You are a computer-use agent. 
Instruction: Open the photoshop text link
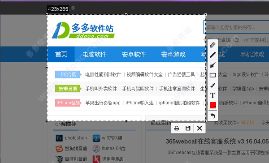click(x=76, y=138)
